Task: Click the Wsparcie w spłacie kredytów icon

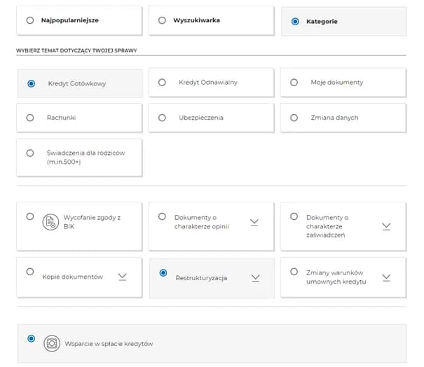Action: point(51,343)
